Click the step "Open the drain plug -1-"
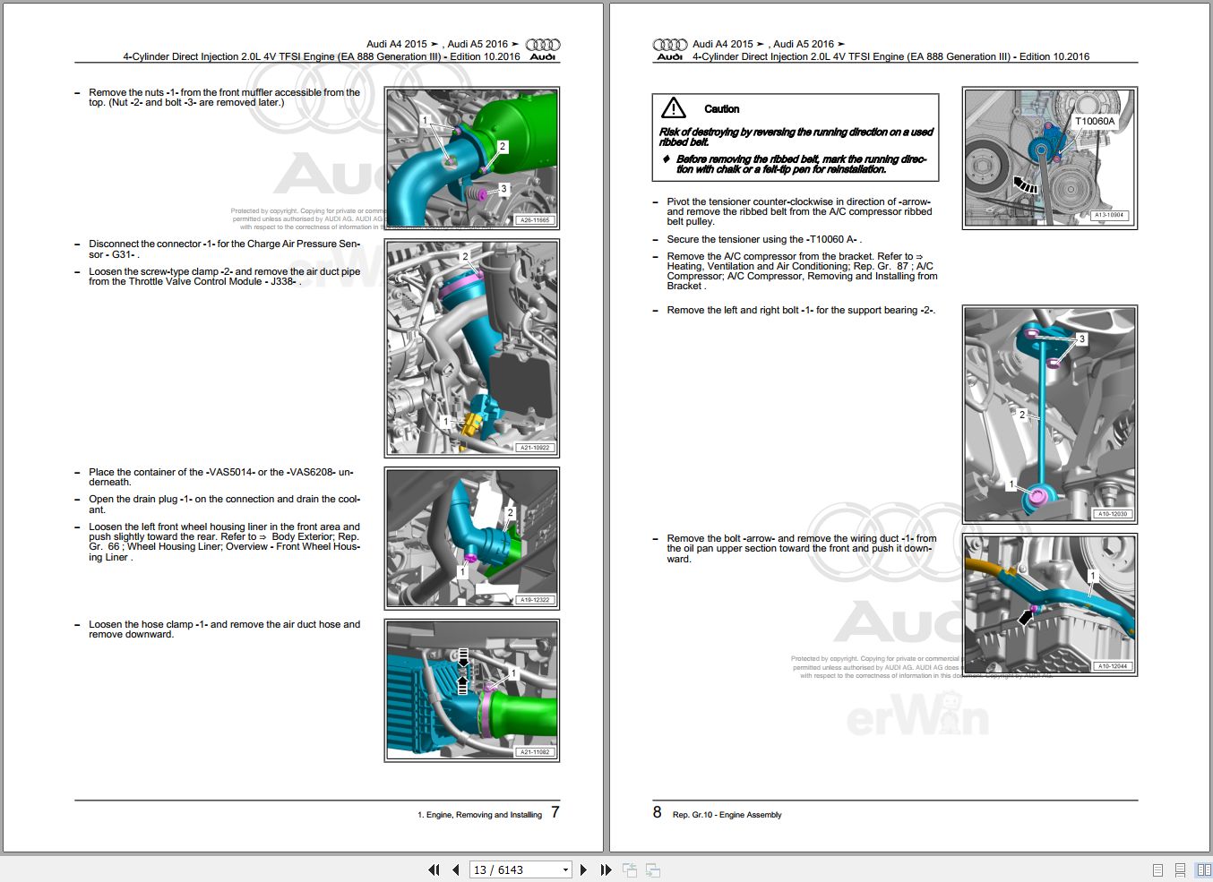 [x=224, y=505]
